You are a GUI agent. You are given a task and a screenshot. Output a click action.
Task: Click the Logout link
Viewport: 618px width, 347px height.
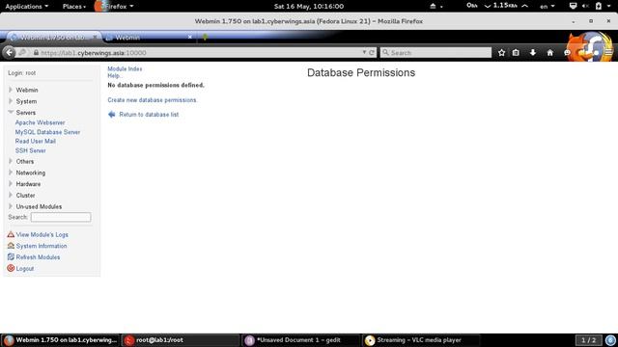(25, 269)
